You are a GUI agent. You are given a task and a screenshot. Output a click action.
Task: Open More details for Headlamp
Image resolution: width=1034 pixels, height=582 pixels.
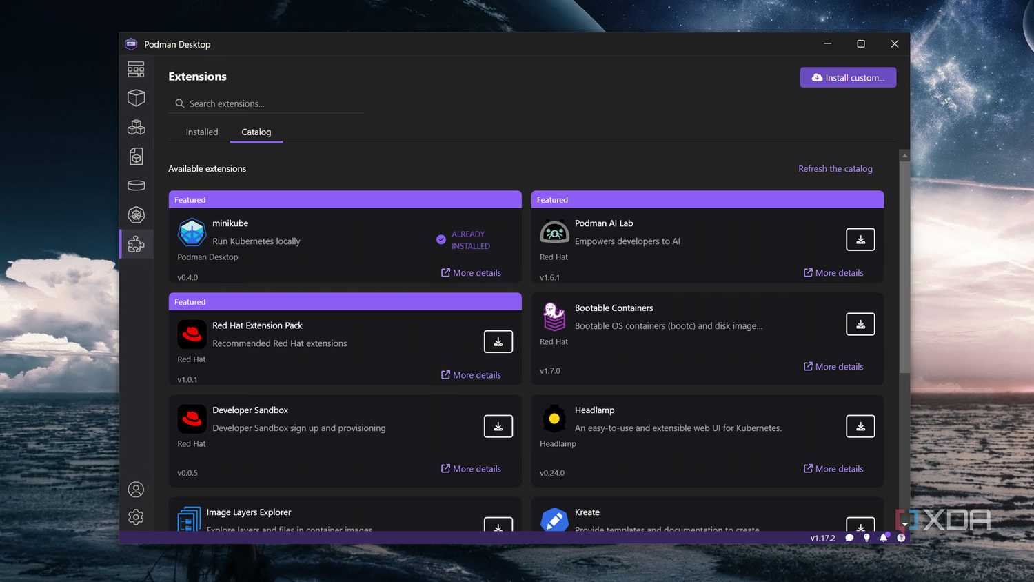(833, 468)
